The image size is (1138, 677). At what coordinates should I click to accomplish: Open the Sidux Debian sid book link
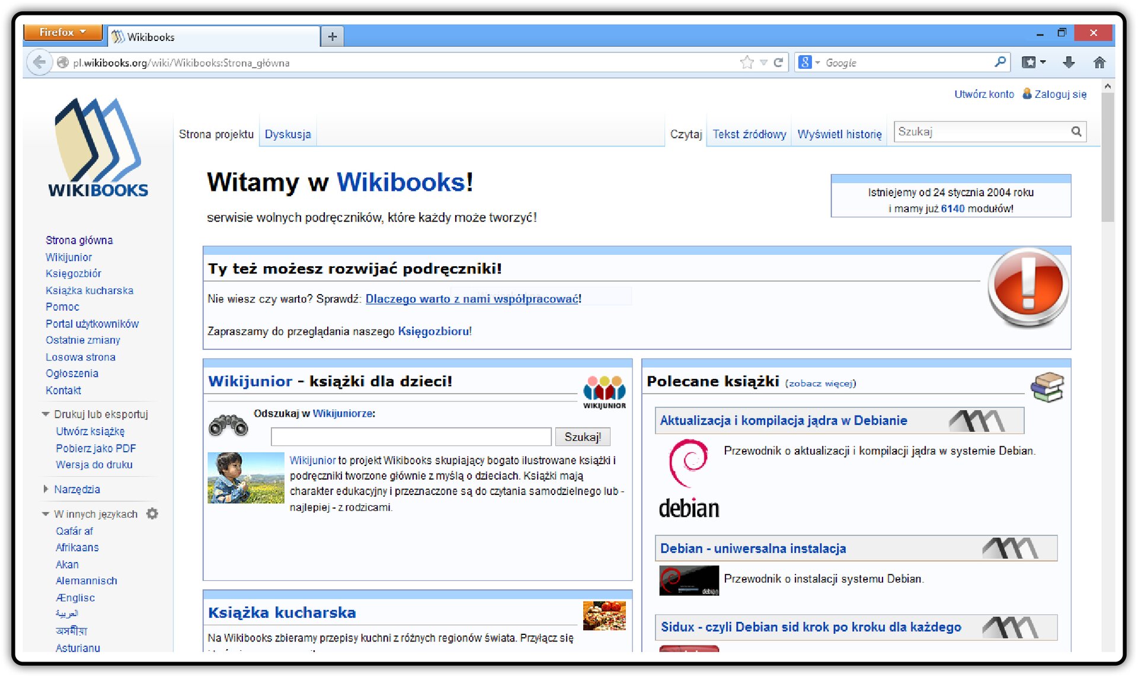pyautogui.click(x=811, y=627)
